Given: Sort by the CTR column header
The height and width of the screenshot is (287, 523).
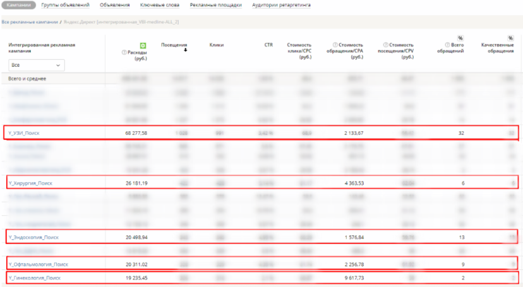Looking at the screenshot, I should pos(268,45).
